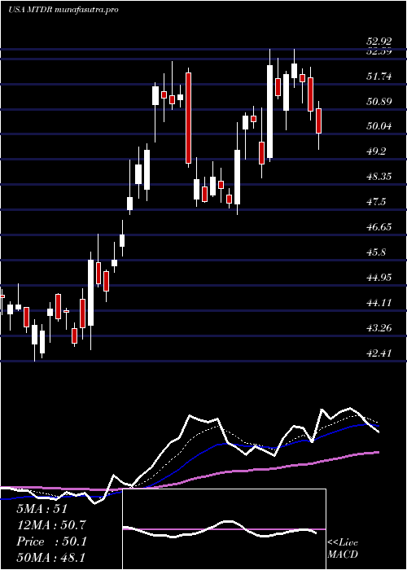407x570 pixels.
Task: Click the '5MA : 51' readout
Action: point(42,509)
